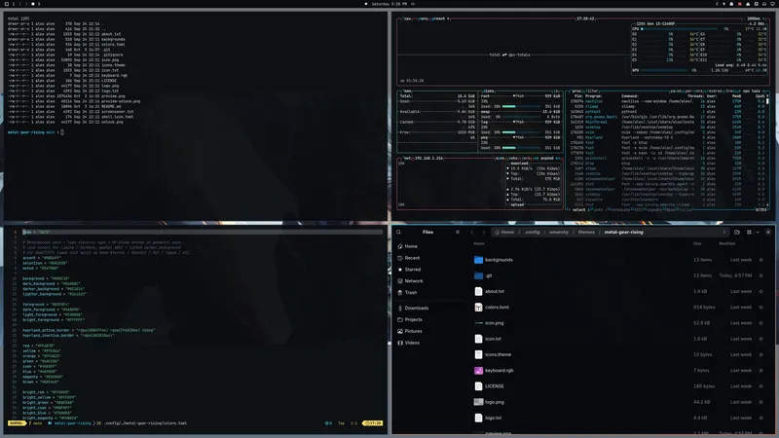779x438 pixels.
Task: Go forward using the Files forward arrow
Action: pos(483,232)
